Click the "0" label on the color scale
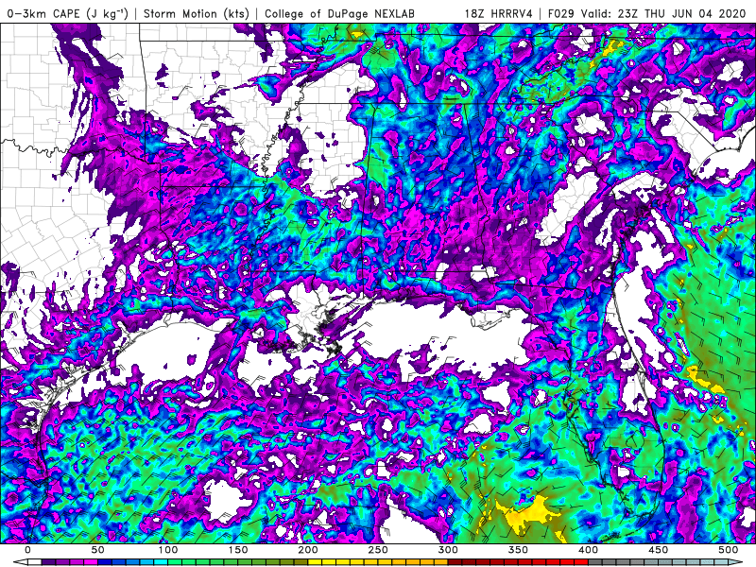756x567 pixels. [x=27, y=550]
